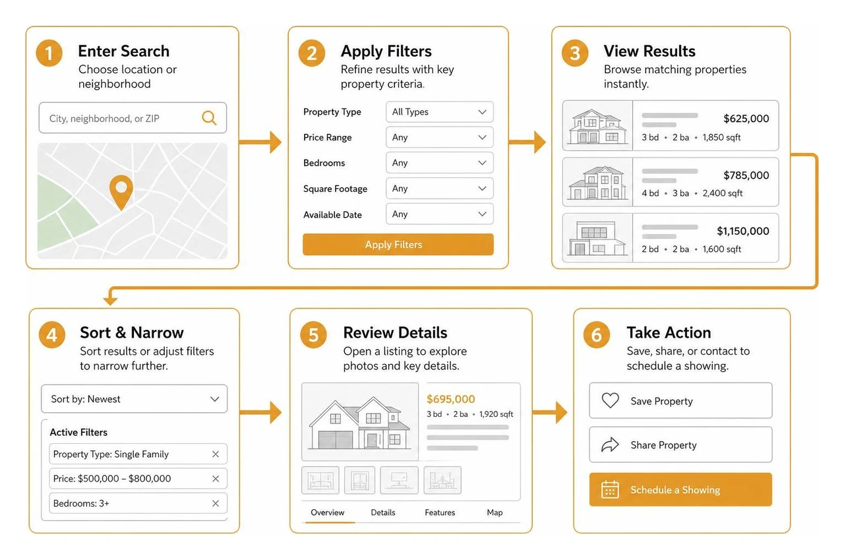Open the Available Date dropdown
The height and width of the screenshot is (560, 844).
click(439, 214)
